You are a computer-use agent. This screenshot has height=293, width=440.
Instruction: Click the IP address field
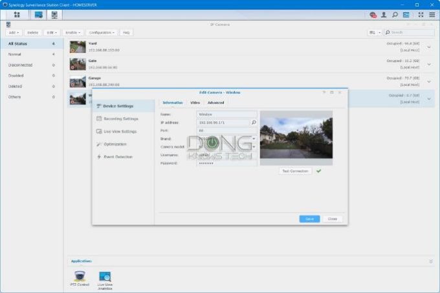coord(223,122)
